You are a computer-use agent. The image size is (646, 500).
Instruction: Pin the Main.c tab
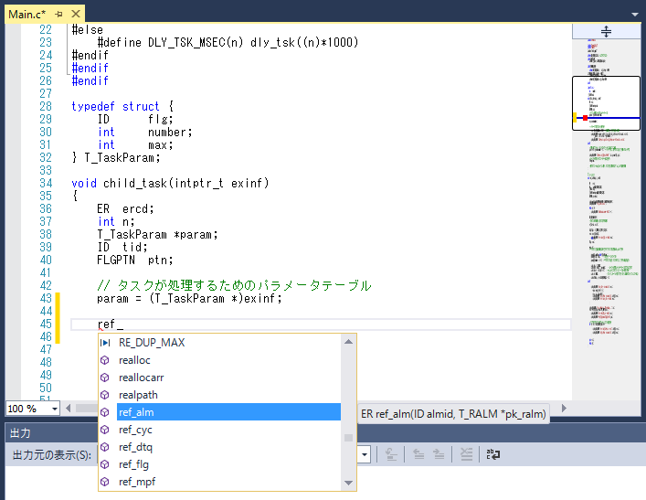(x=59, y=14)
